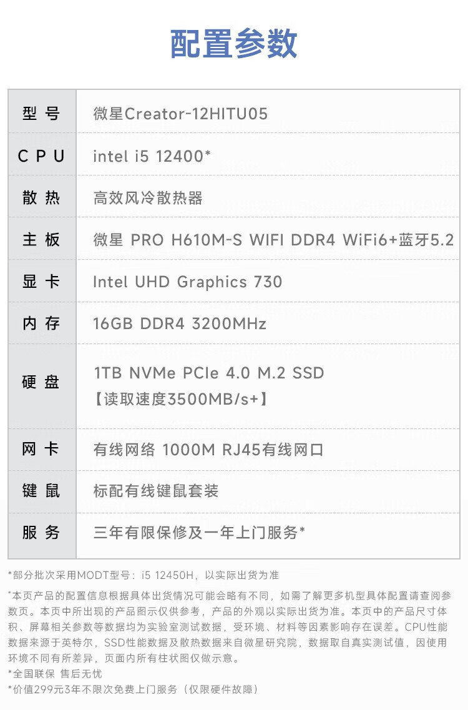
Task: Select the 硬盘 row label
Action: click(x=41, y=382)
